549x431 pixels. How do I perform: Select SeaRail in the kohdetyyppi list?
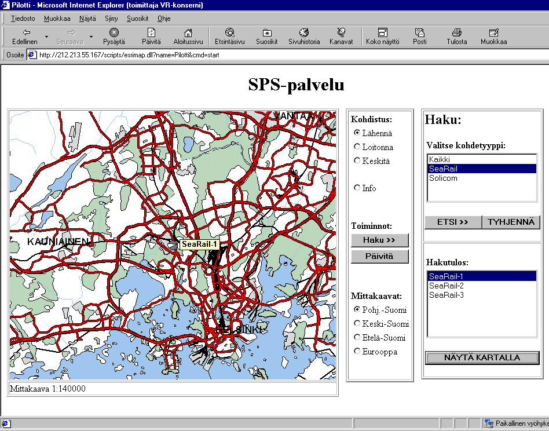coord(482,169)
